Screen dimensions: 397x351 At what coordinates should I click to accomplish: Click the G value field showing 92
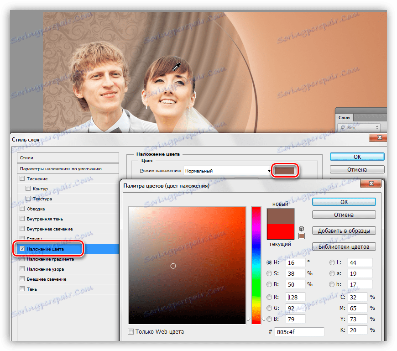click(x=295, y=308)
